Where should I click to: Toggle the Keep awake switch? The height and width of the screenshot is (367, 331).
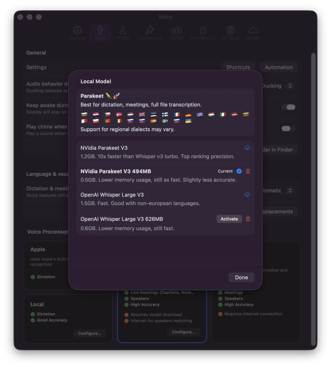288,107
